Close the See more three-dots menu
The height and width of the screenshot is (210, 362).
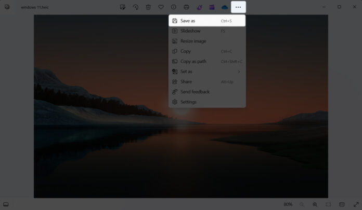pos(238,7)
